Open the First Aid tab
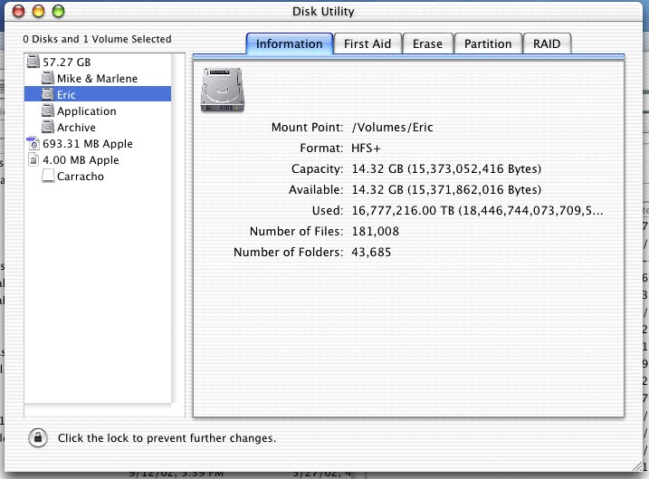649x479 pixels. pos(367,43)
